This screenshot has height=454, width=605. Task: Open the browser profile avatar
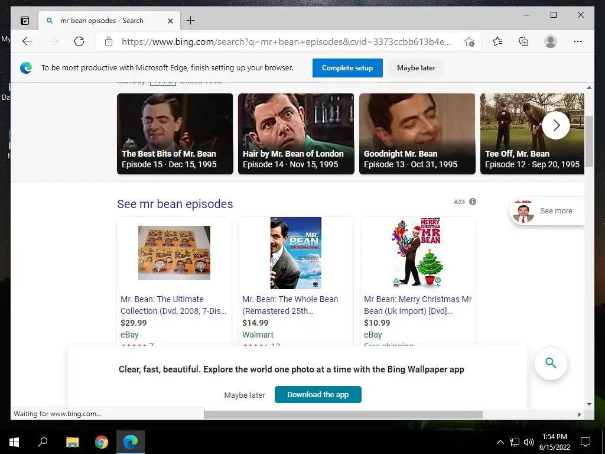pyautogui.click(x=551, y=41)
